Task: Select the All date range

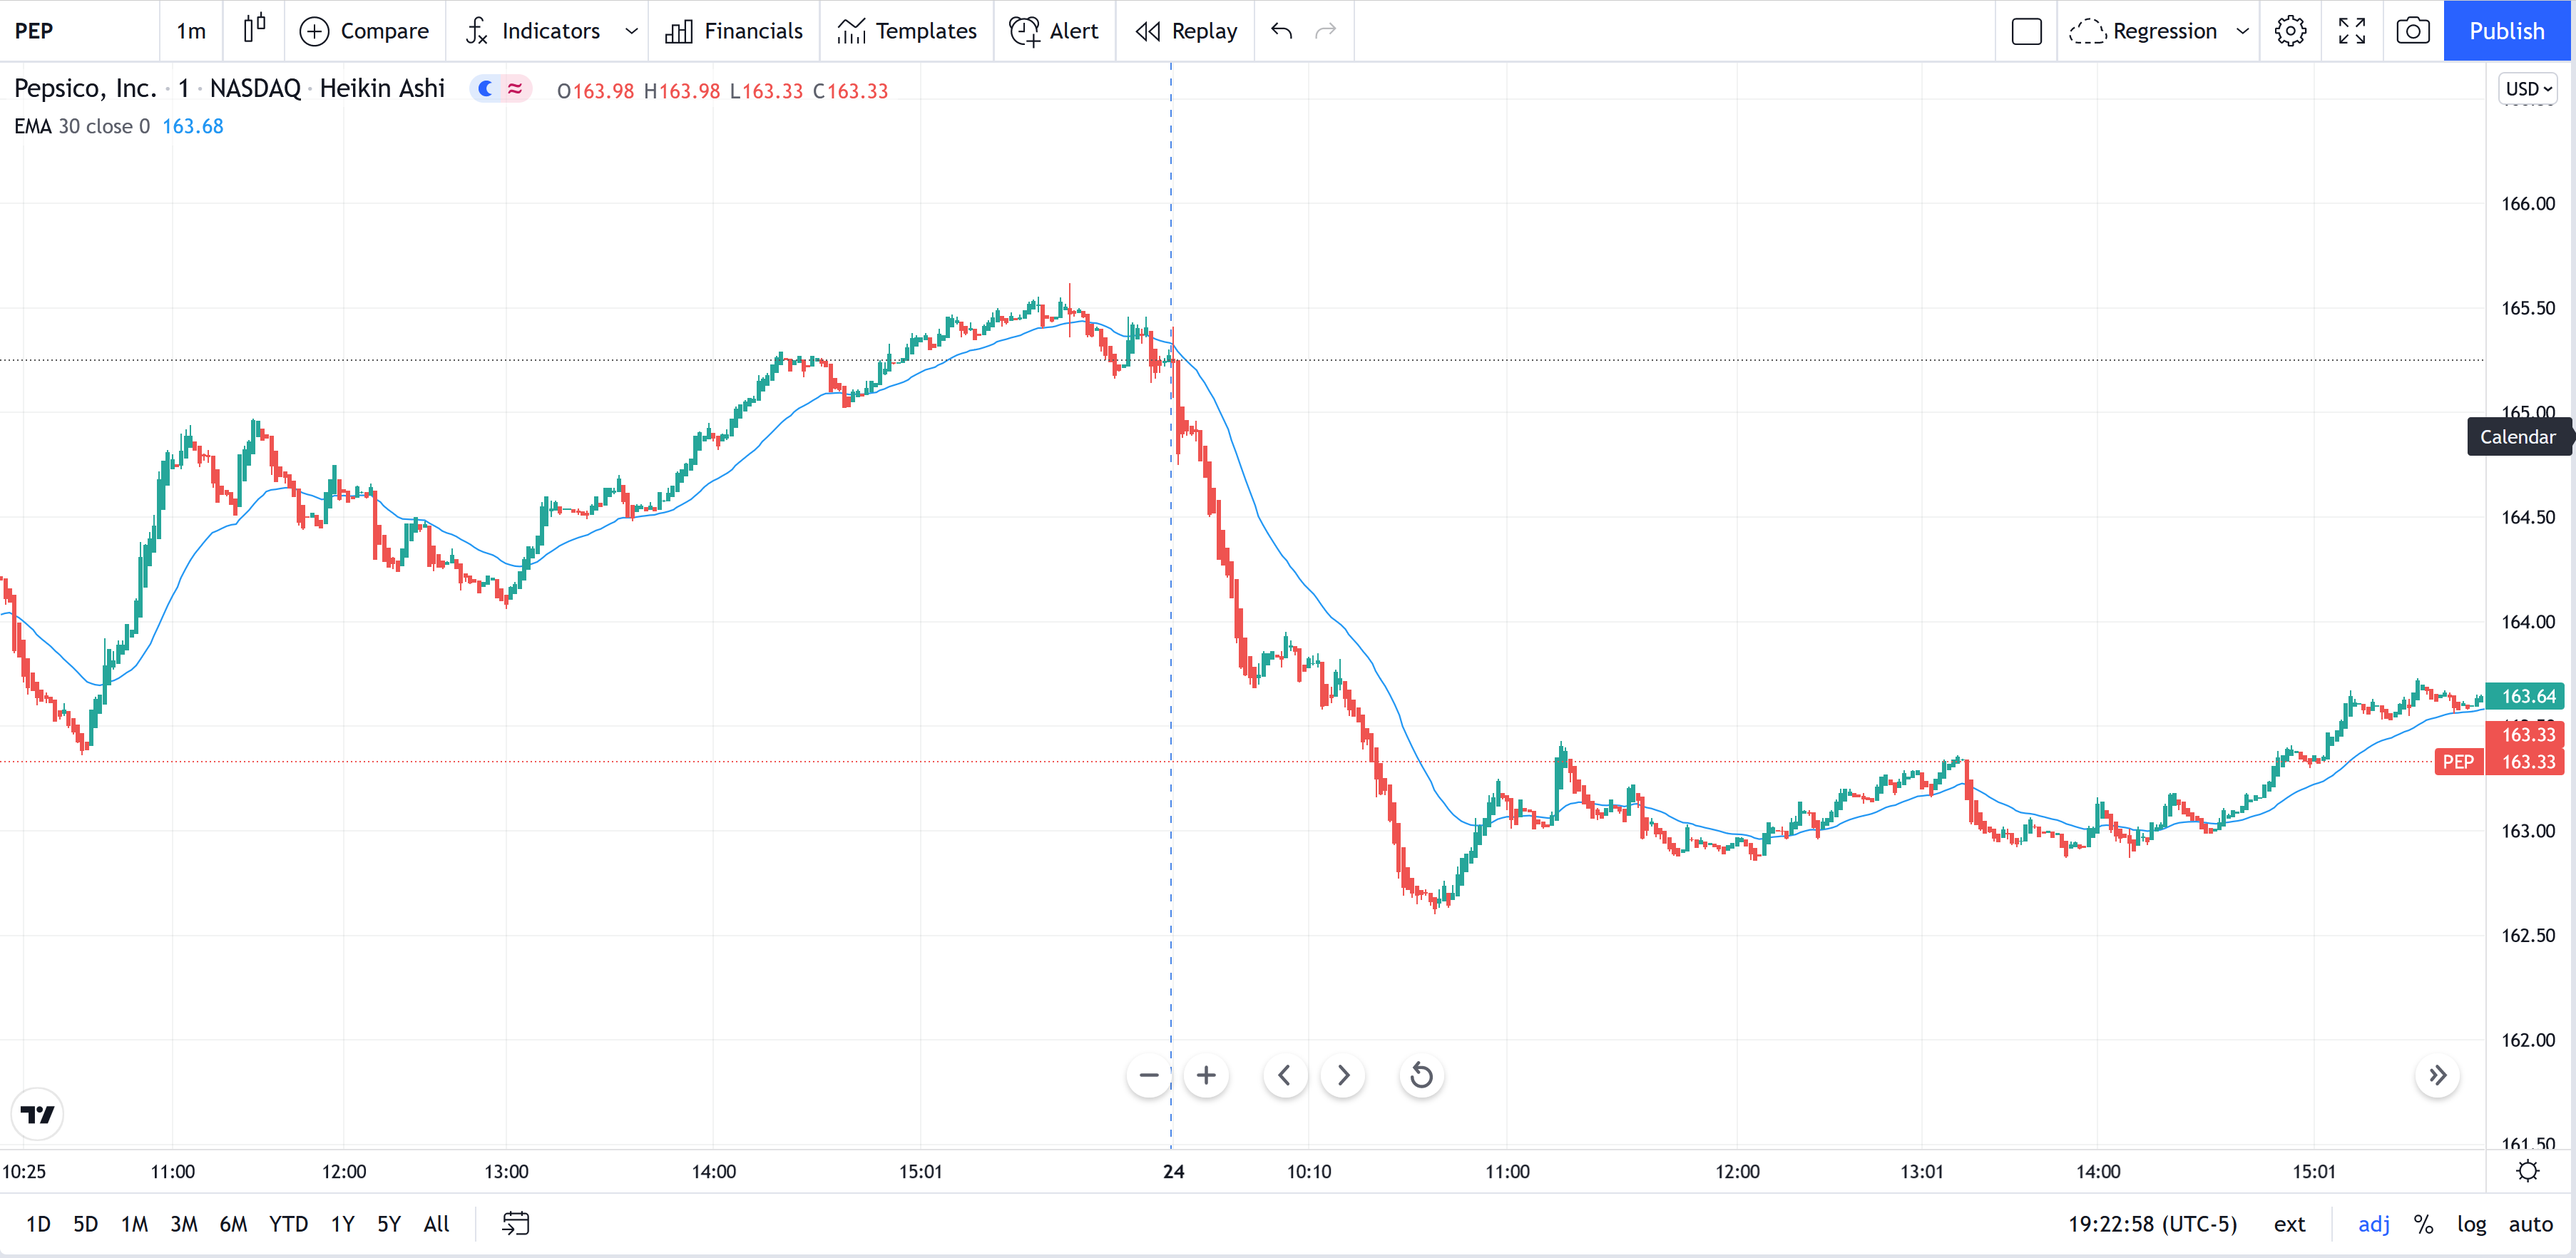Action: [436, 1224]
